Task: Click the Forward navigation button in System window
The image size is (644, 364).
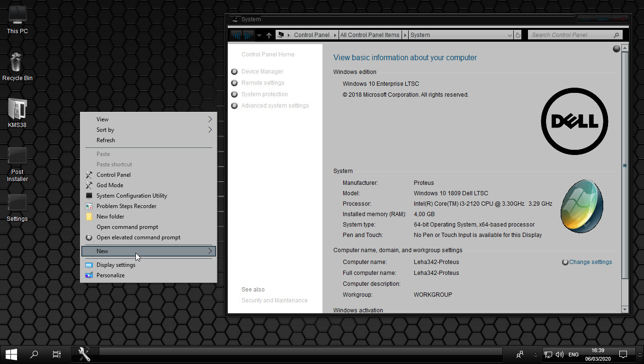Action: (249, 35)
